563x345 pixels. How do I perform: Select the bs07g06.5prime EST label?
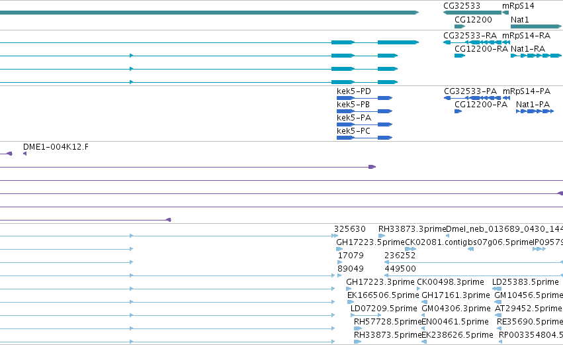point(499,242)
